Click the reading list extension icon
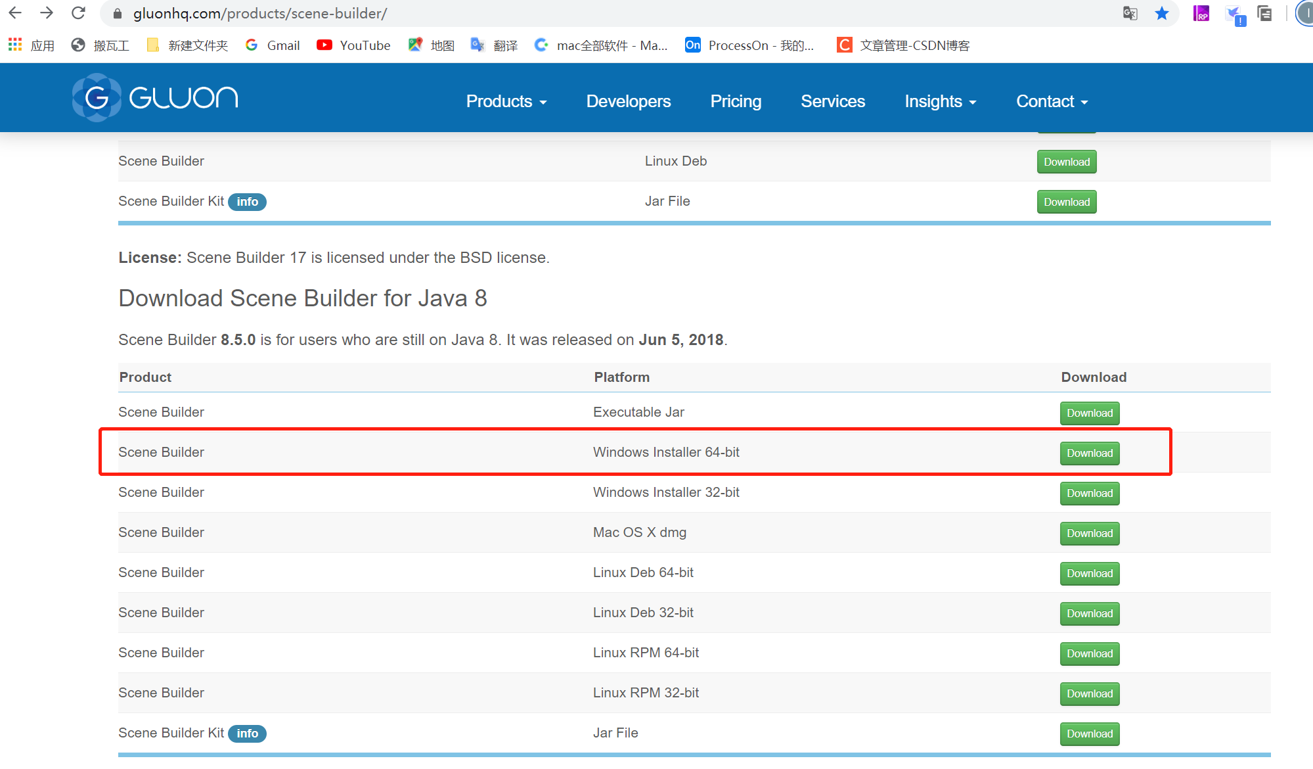The width and height of the screenshot is (1313, 769). coord(1264,13)
